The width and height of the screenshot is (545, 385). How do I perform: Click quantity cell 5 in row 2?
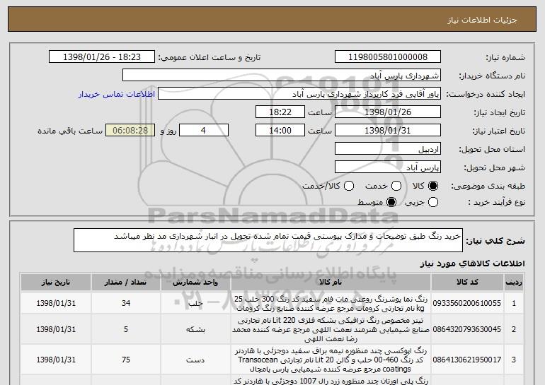(126, 329)
